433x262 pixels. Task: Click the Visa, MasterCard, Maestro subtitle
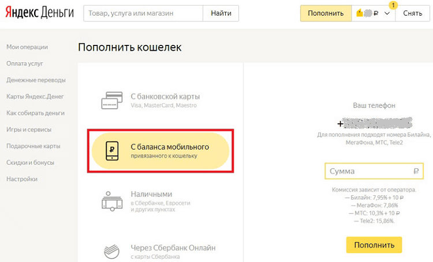tap(164, 105)
